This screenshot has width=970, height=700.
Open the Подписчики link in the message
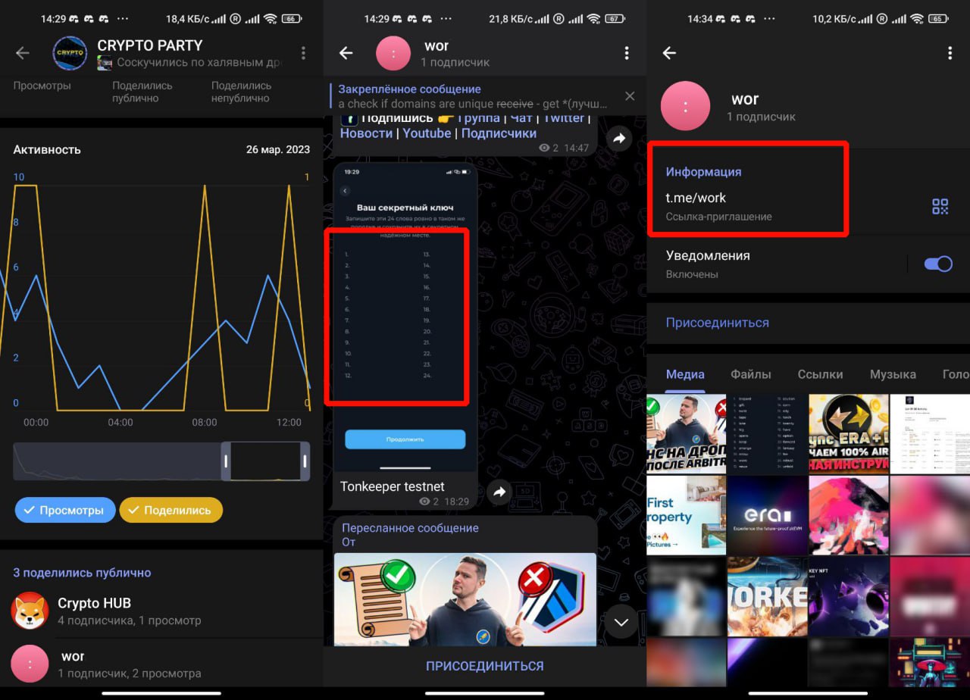[x=499, y=133]
